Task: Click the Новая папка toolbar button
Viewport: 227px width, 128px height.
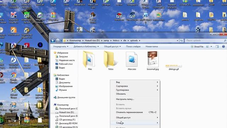Action: [152, 47]
